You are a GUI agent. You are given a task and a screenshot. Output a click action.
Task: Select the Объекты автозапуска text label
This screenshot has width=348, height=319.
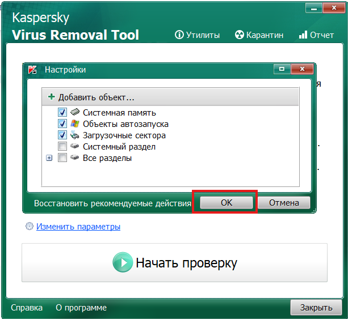coord(125,124)
